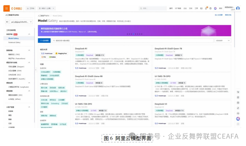
Task: Click 人工智能平台PAI breadcrumb link
Action: point(44,16)
